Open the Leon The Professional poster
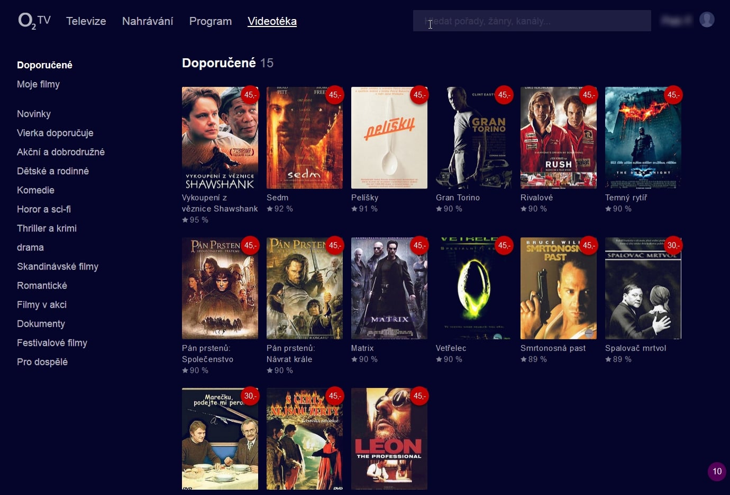This screenshot has width=730, height=495. [389, 439]
